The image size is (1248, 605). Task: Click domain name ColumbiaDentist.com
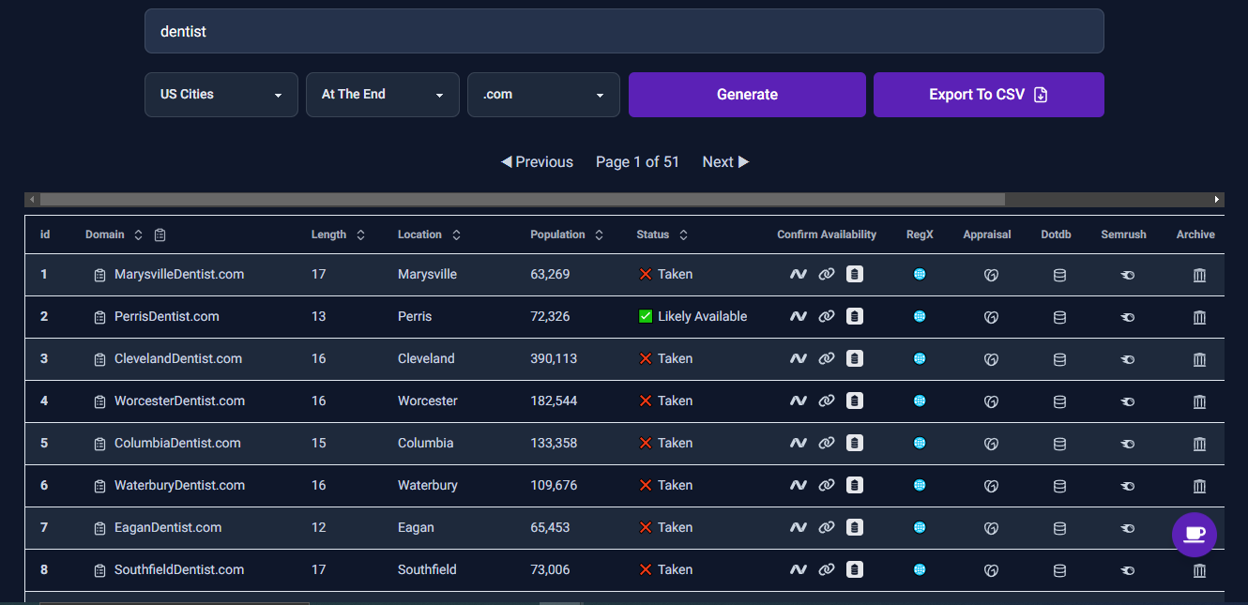[x=177, y=444]
